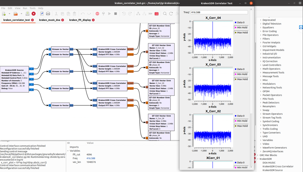
Task: Toggle Max Hold in X_Corr_03 plot
Action: (x=241, y=79)
